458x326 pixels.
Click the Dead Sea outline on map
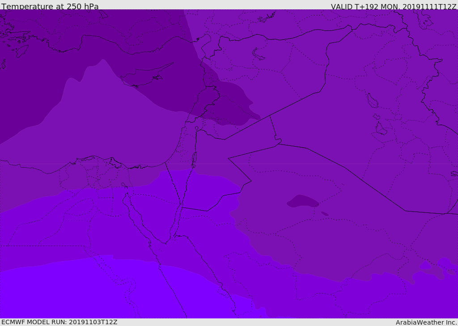194,160
